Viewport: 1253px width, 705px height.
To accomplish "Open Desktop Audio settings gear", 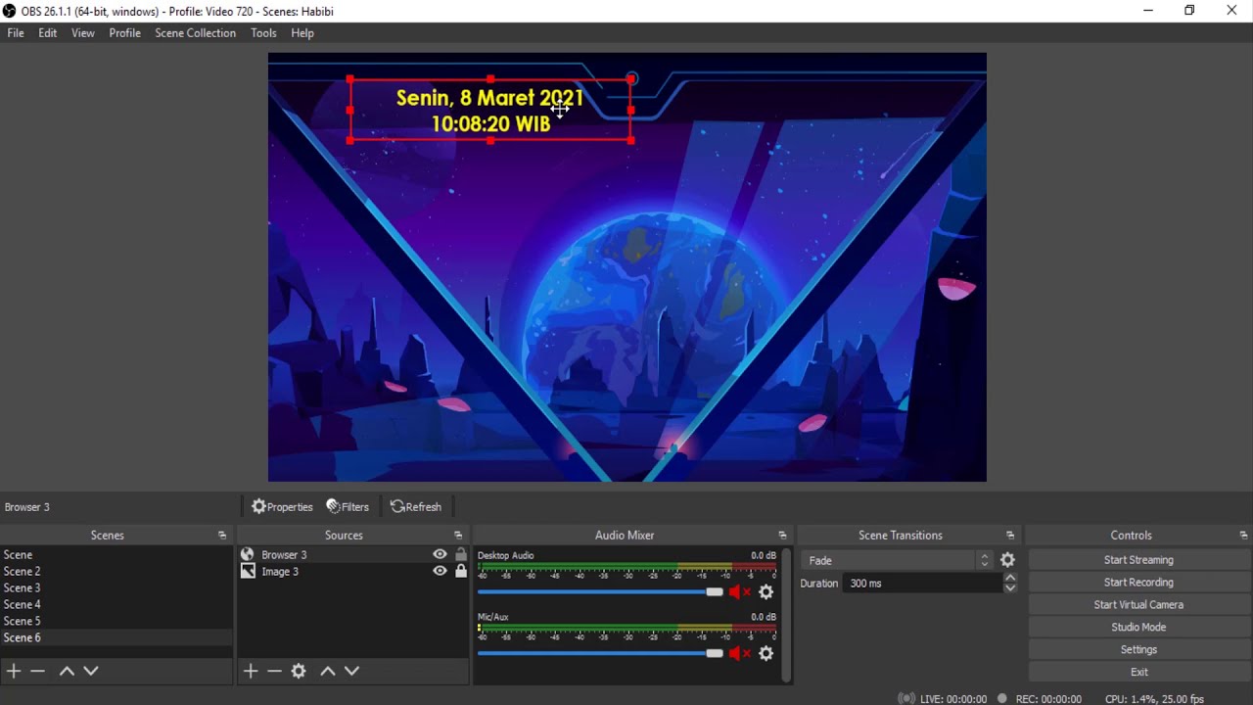I will point(766,591).
